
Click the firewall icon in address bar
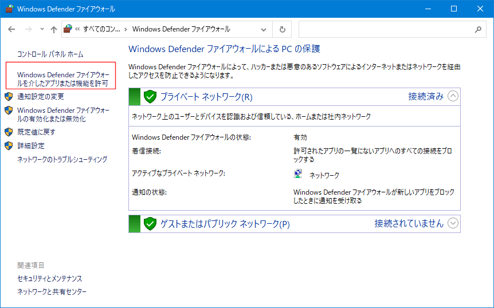(x=68, y=29)
